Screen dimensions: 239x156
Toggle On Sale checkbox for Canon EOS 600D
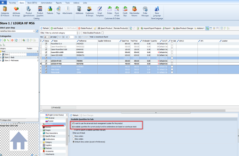[172, 55]
